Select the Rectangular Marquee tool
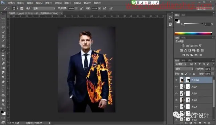Screen dimensions: 216x125 pos(3,23)
